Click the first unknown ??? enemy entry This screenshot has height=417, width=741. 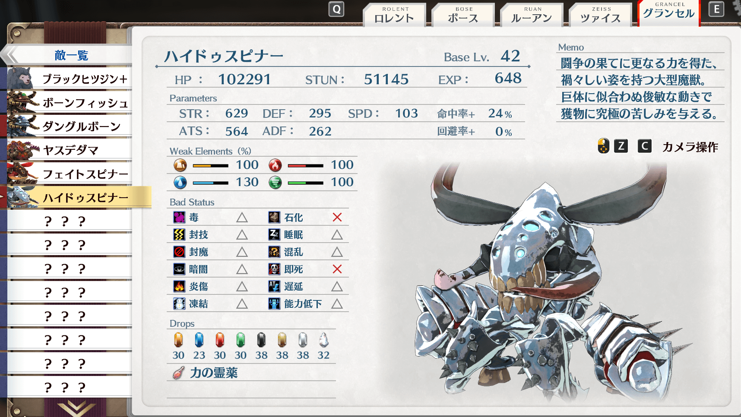coord(70,221)
